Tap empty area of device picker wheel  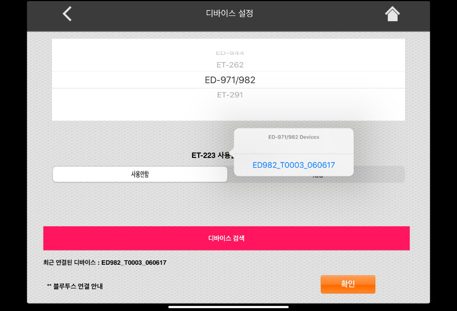[x=117, y=108]
